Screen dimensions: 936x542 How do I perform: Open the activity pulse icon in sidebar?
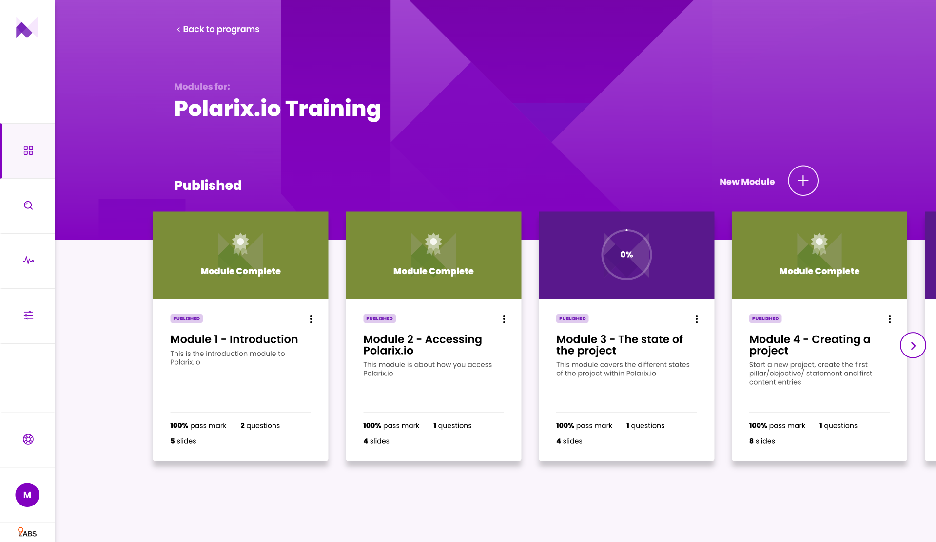click(28, 261)
